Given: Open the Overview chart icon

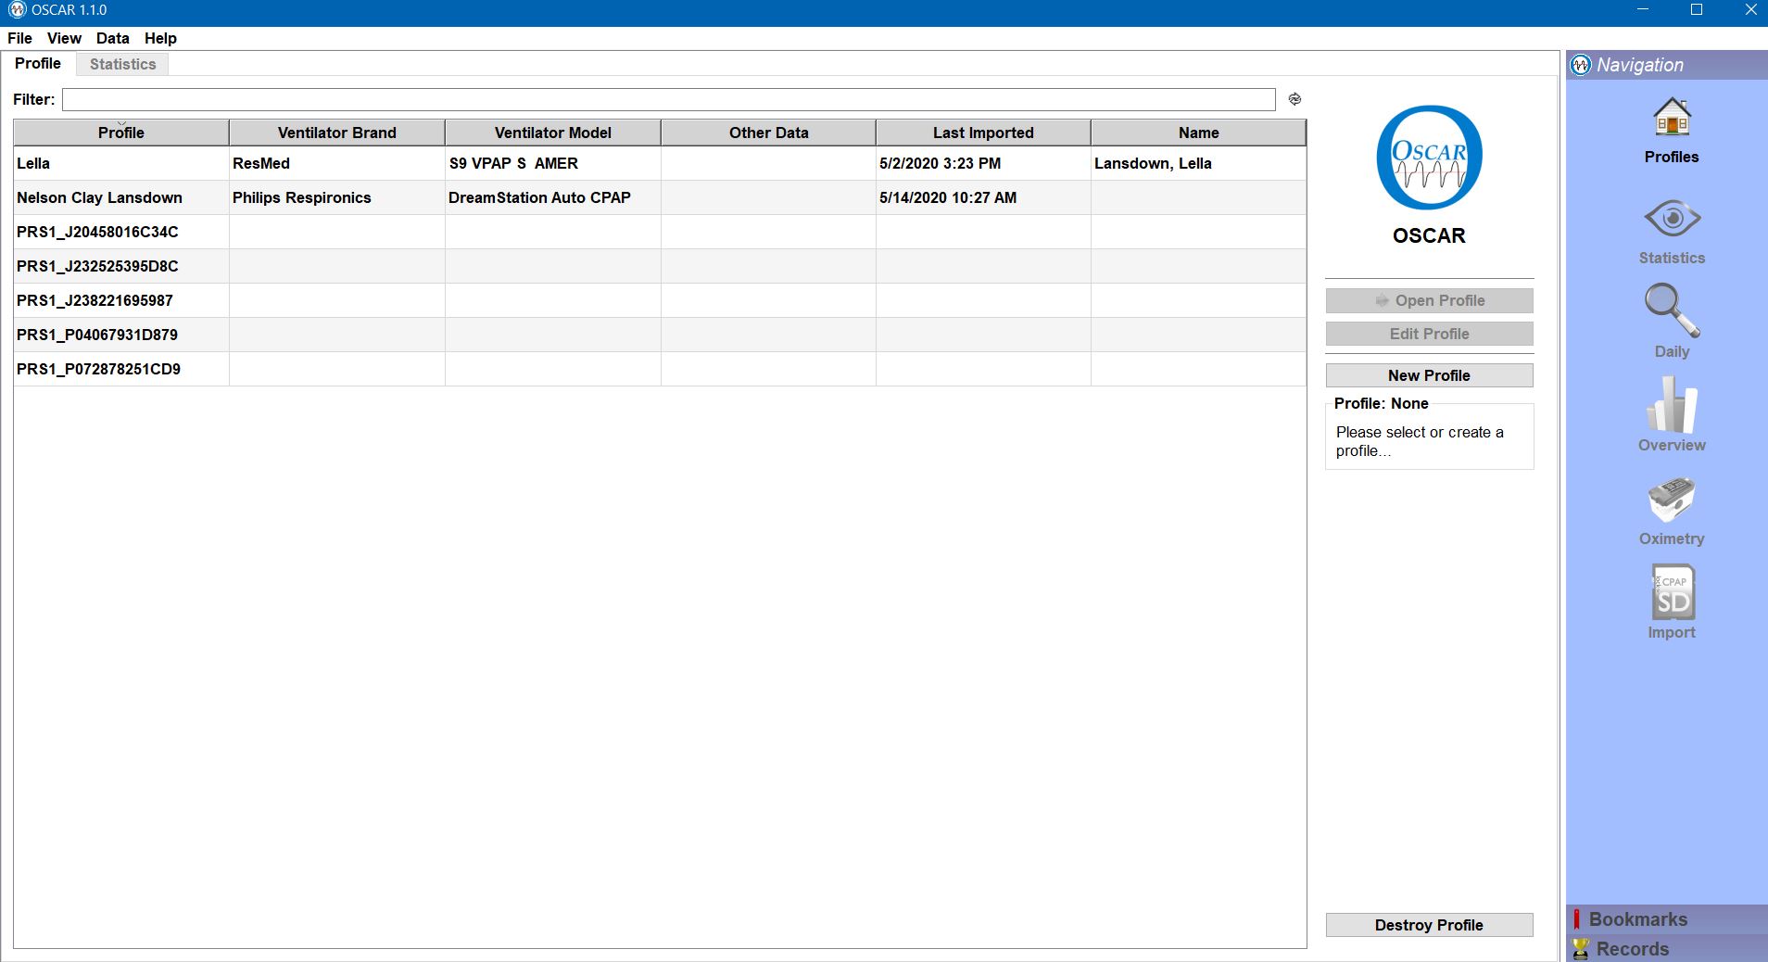Looking at the screenshot, I should coord(1672,404).
